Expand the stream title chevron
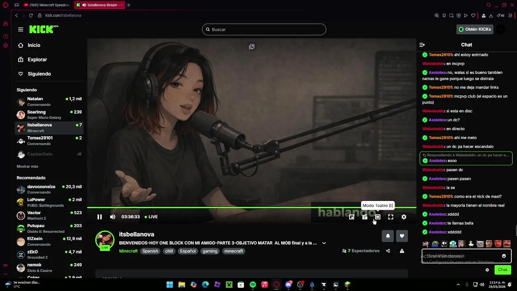Viewport: 517px width, 291px height. [x=324, y=243]
